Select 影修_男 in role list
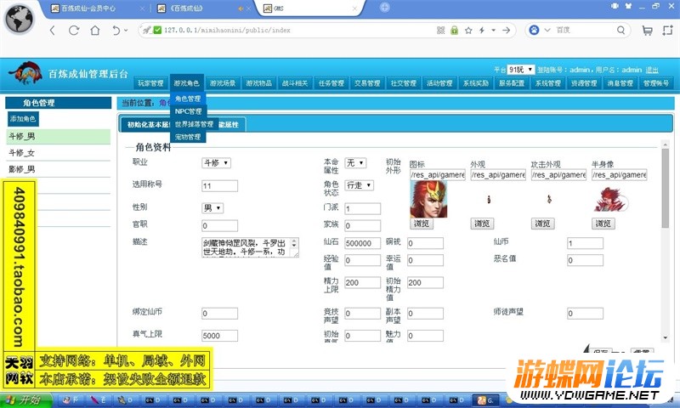 click(x=58, y=169)
